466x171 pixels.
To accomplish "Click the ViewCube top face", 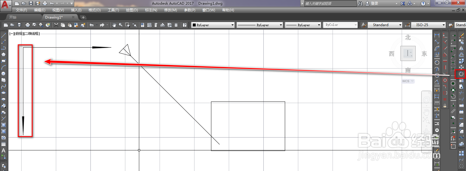I will tap(408, 53).
